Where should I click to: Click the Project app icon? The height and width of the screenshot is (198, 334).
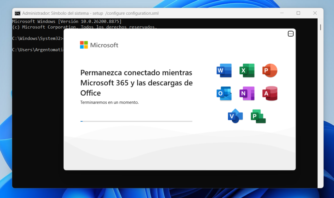pos(258,116)
